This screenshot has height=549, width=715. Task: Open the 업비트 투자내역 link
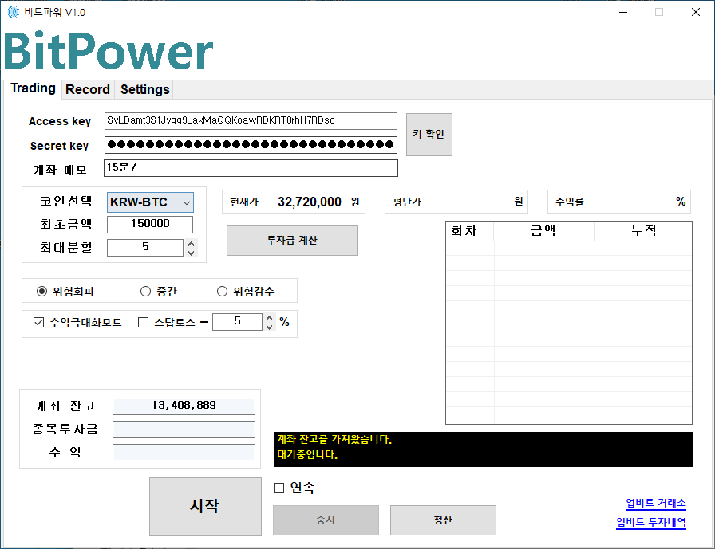[651, 522]
